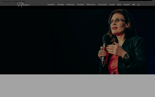Navigate to Referenzen
155x97 pixels.
tap(91, 5)
